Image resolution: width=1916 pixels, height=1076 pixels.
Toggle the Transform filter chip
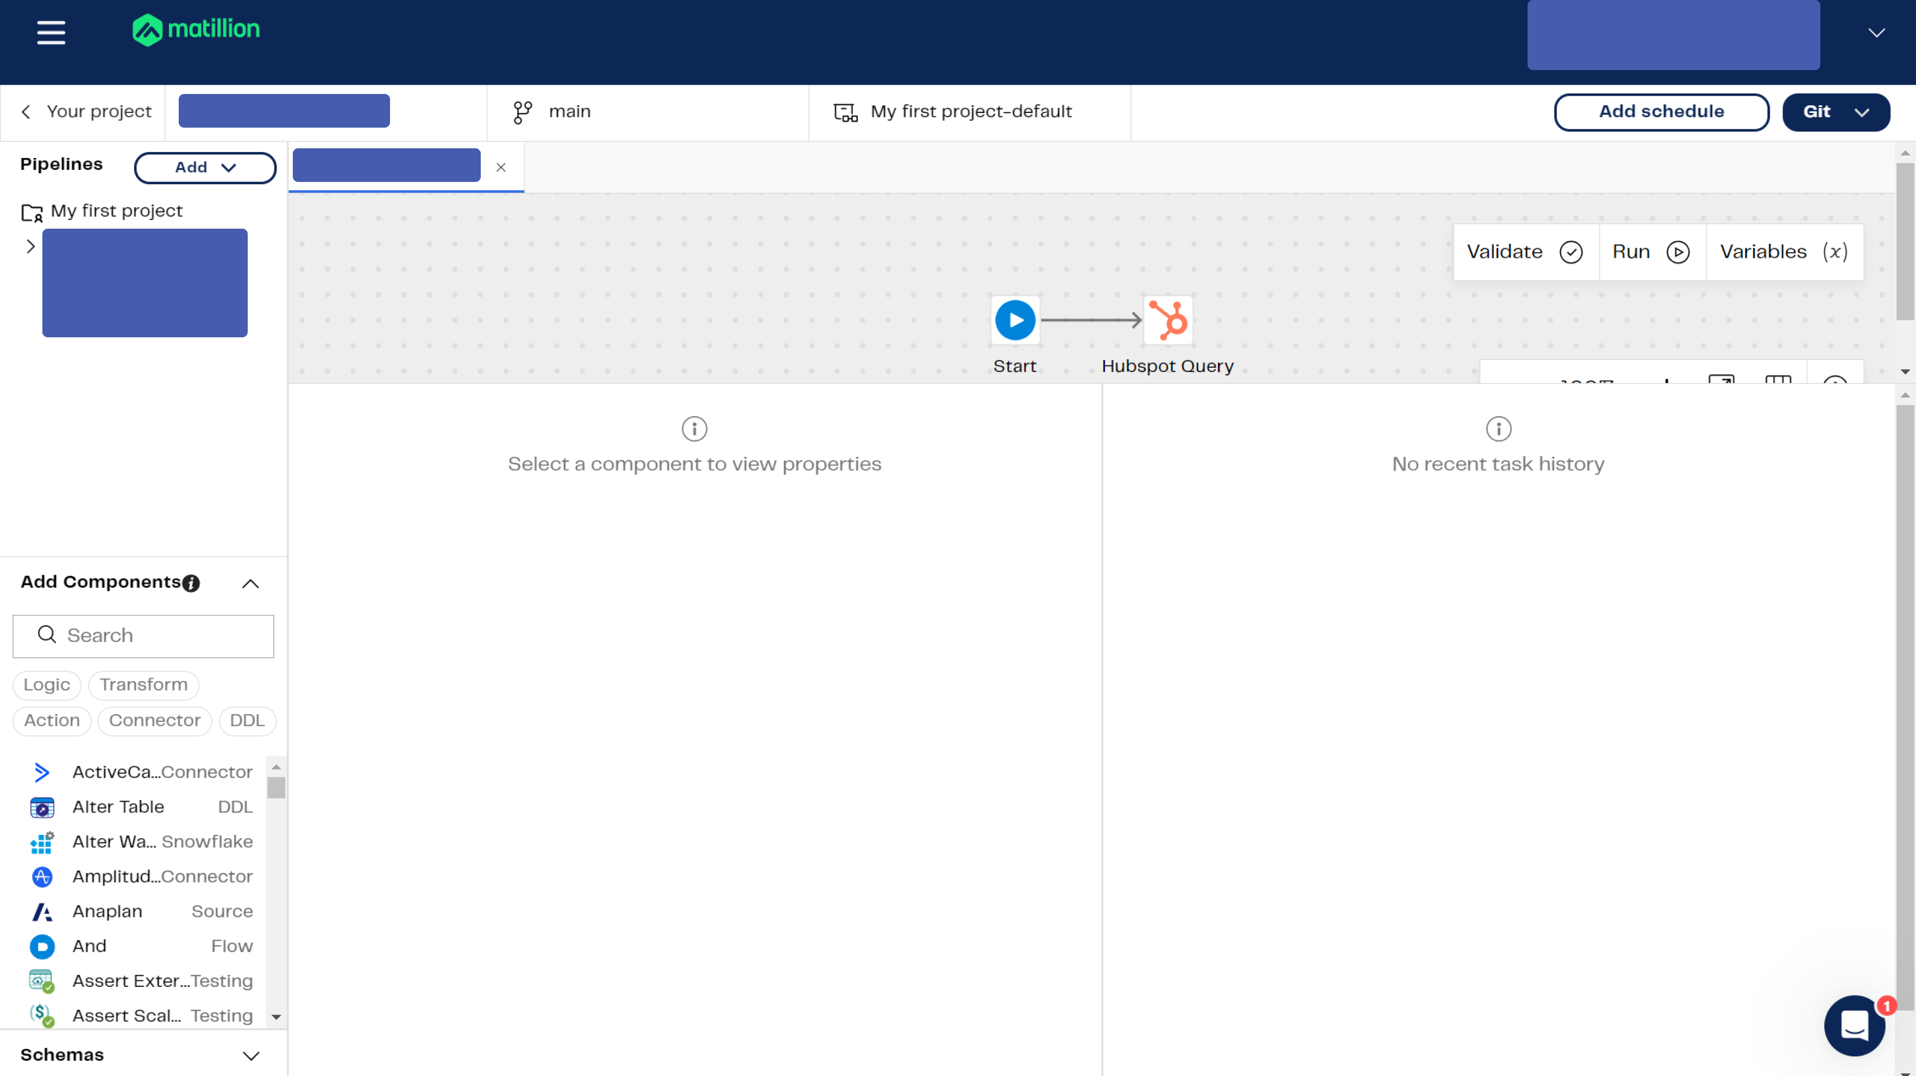coord(143,685)
